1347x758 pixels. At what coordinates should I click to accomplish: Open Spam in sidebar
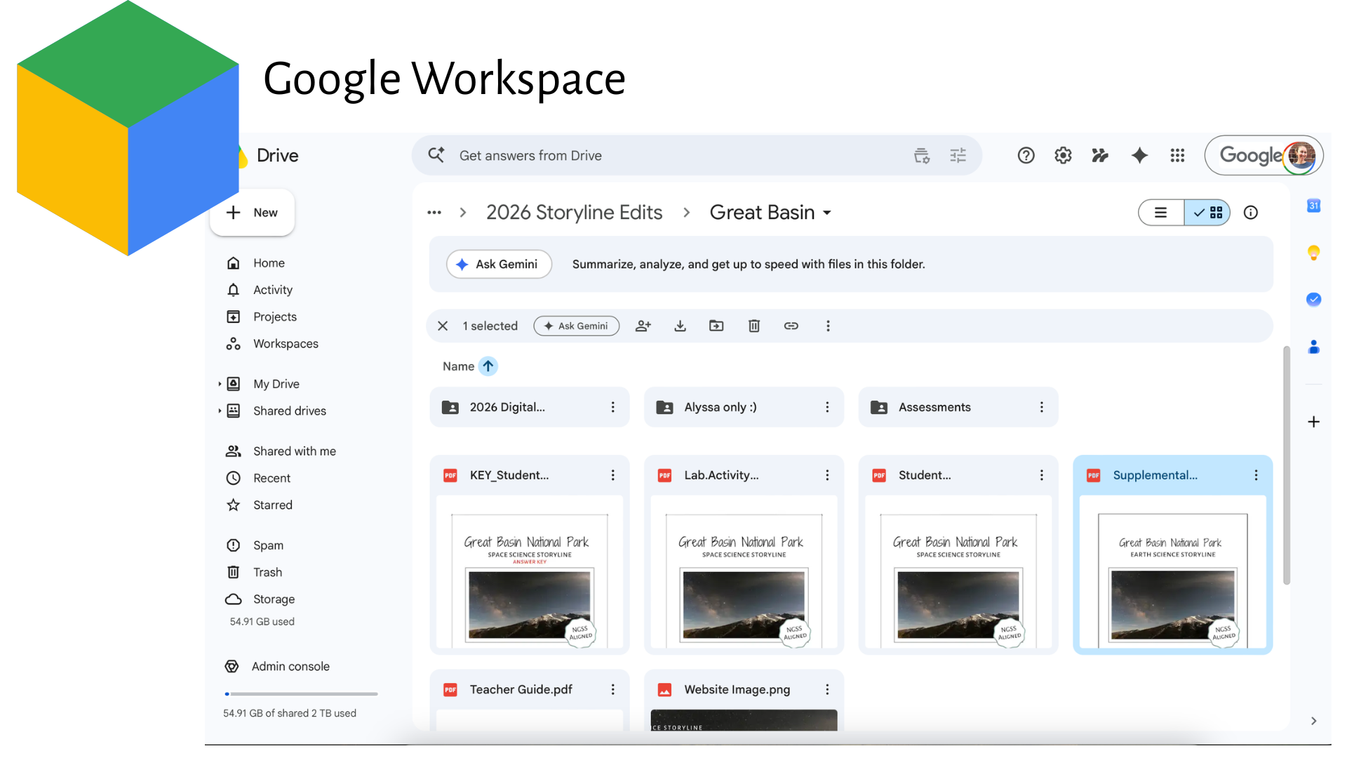268,545
